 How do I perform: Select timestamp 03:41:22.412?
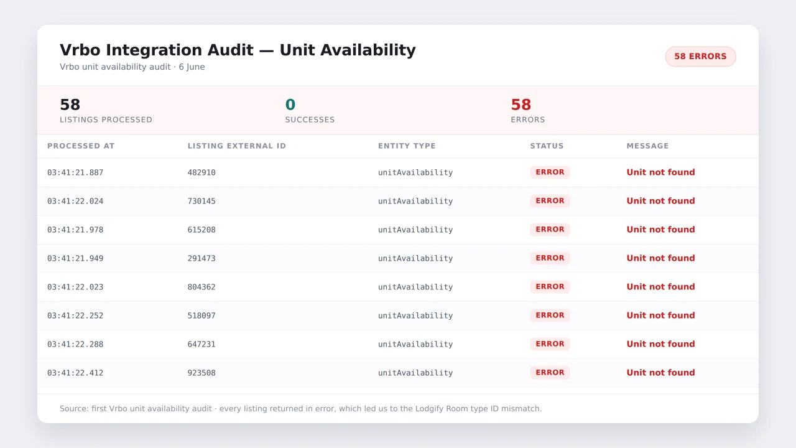(x=75, y=373)
